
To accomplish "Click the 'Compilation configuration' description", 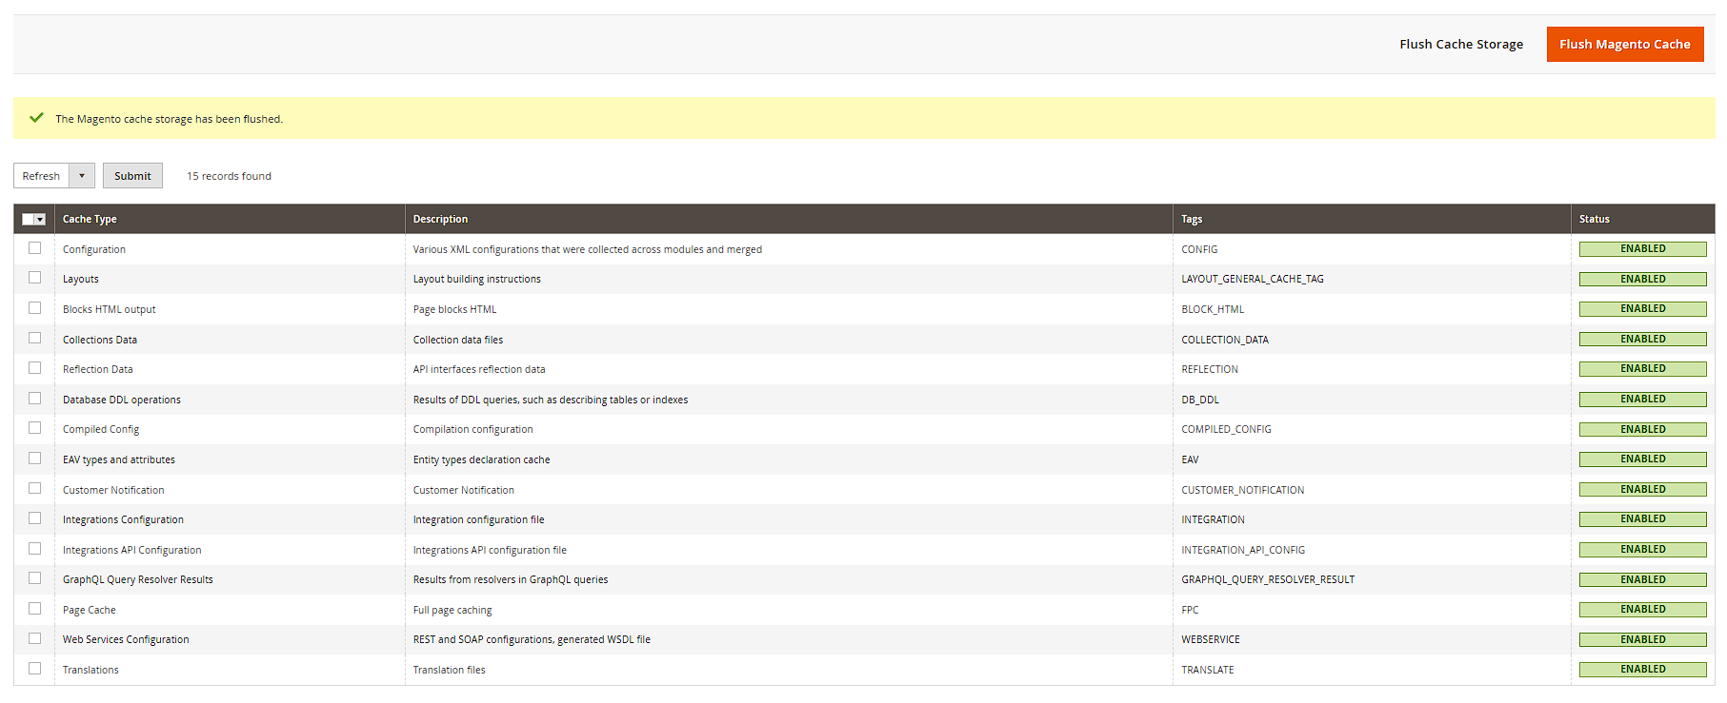I will (473, 429).
